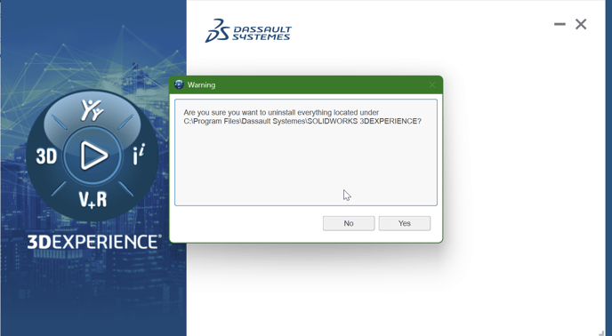
Task: Select the V+R quadrant of the compass
Action: (x=93, y=199)
